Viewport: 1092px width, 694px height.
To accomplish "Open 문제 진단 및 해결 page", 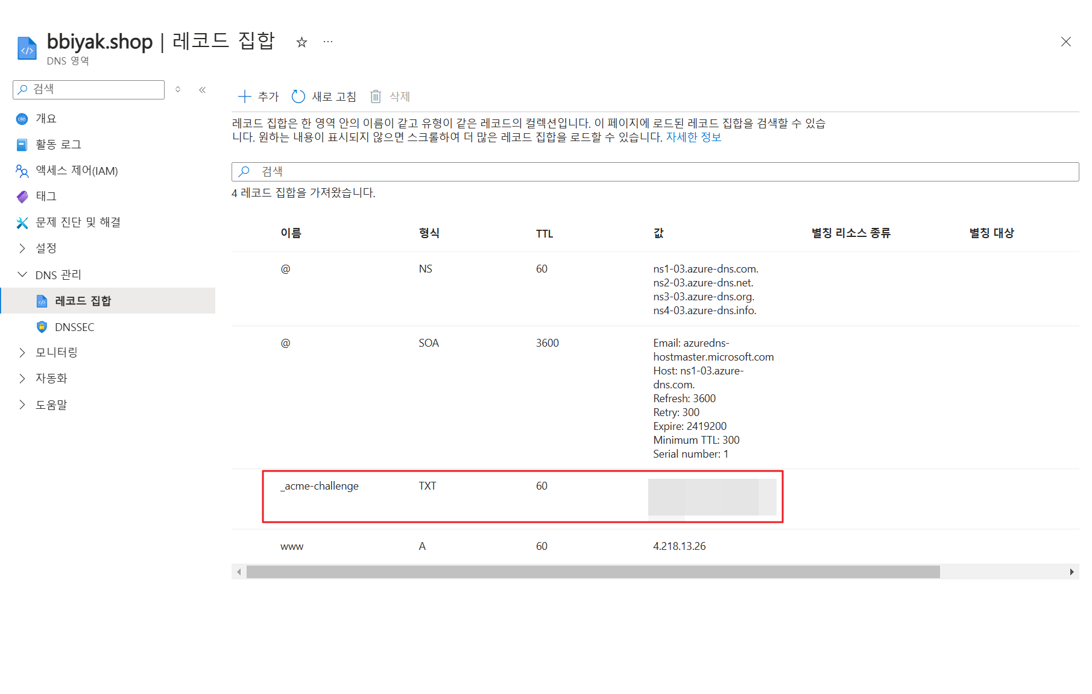I will (78, 222).
